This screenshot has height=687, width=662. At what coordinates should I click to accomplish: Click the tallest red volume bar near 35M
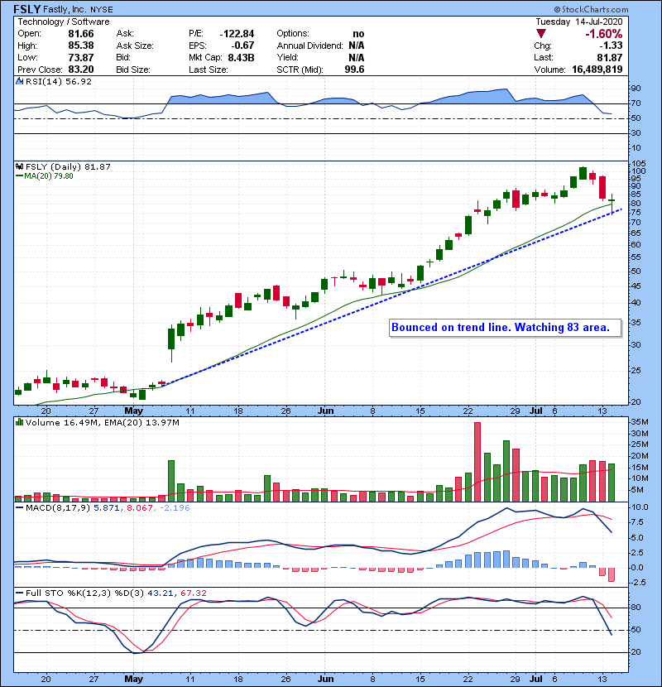point(477,462)
